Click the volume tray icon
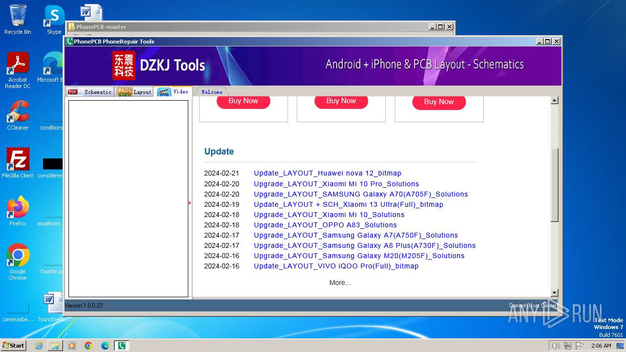 pyautogui.click(x=556, y=346)
